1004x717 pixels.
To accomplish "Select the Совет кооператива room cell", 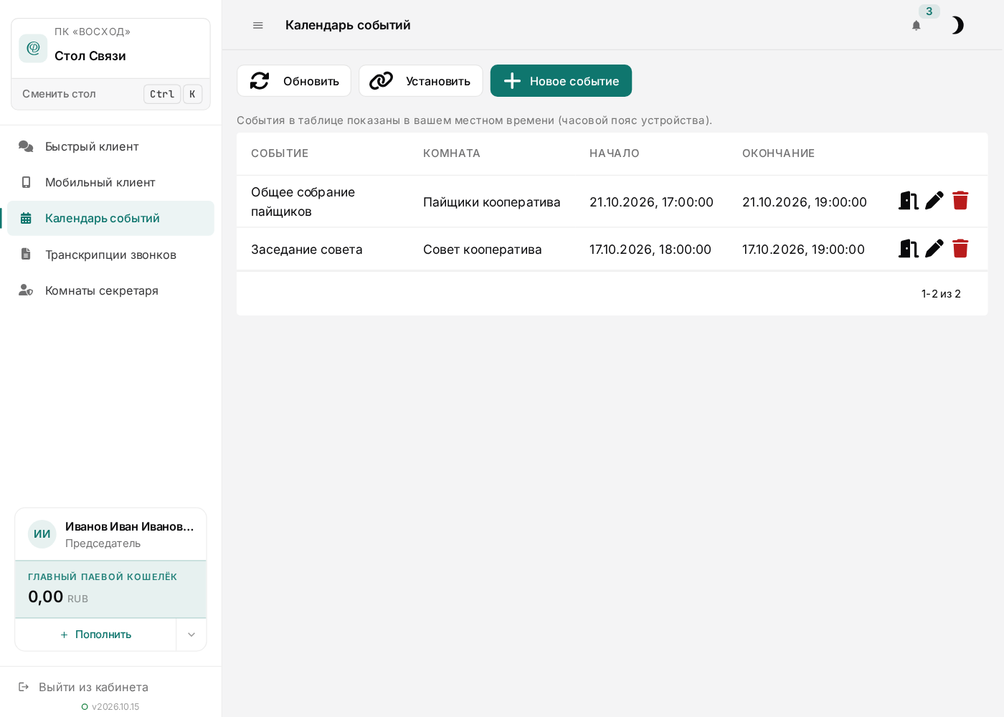I will pyautogui.click(x=483, y=250).
